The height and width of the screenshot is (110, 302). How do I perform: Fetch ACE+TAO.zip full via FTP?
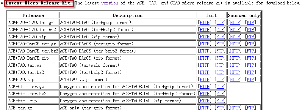pos(220,79)
